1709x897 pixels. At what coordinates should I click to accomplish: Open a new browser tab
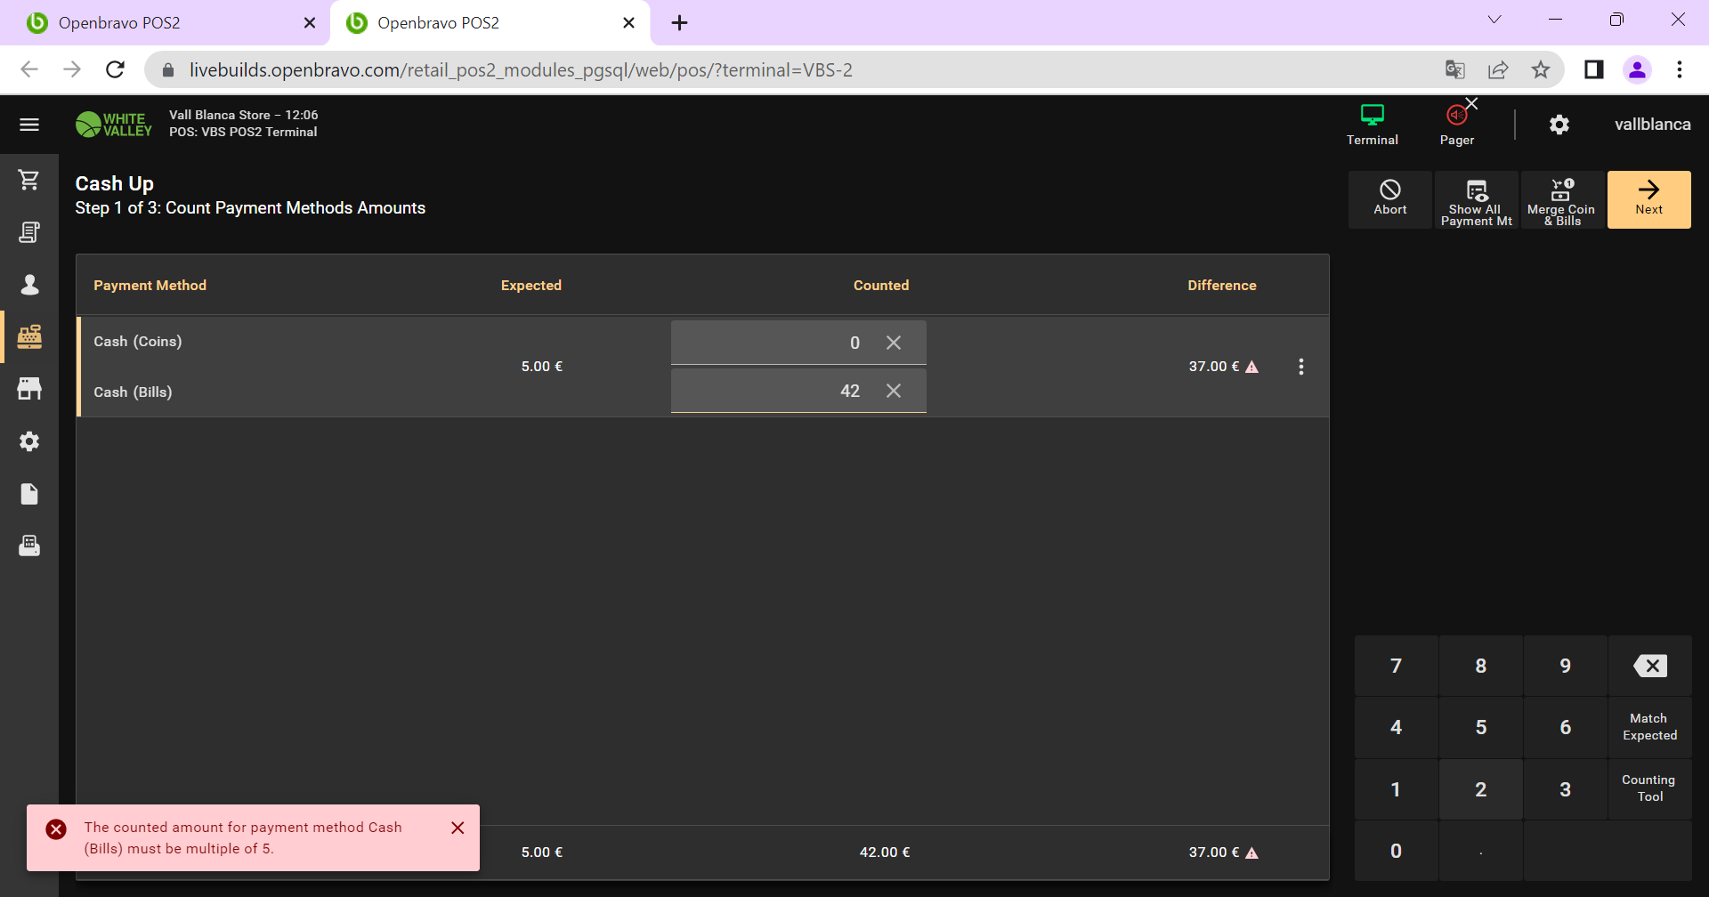point(679,23)
